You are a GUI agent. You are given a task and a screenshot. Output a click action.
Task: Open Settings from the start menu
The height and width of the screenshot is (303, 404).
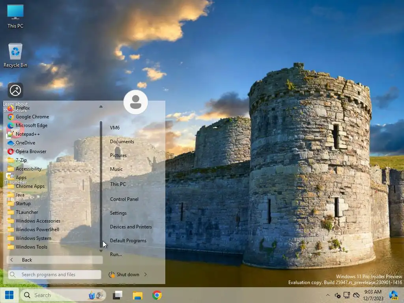coord(118,213)
